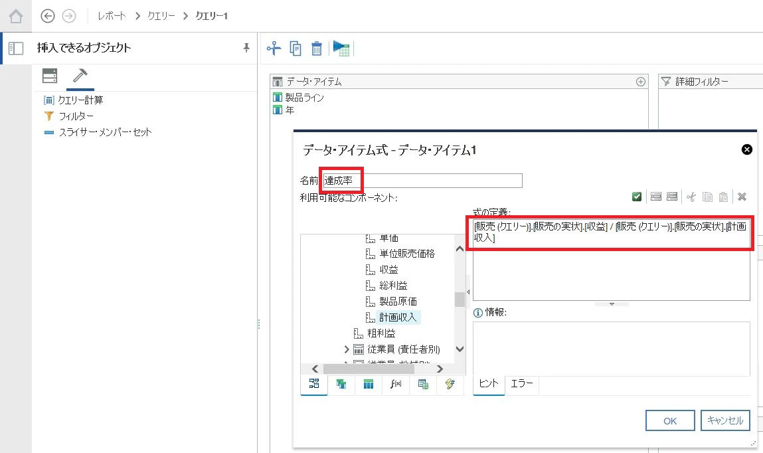Click the OK button
This screenshot has height=453, width=763.
[x=670, y=421]
